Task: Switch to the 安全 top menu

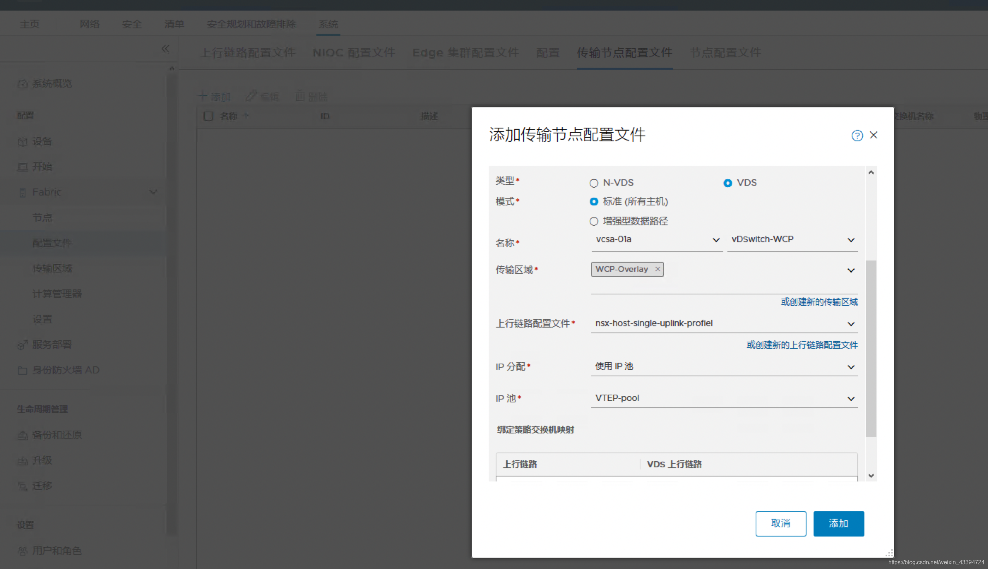Action: click(x=132, y=24)
